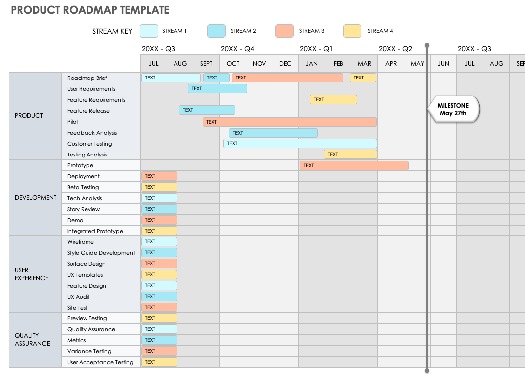
Task: Select the STREAM 4 yellow swatch
Action: 351,31
